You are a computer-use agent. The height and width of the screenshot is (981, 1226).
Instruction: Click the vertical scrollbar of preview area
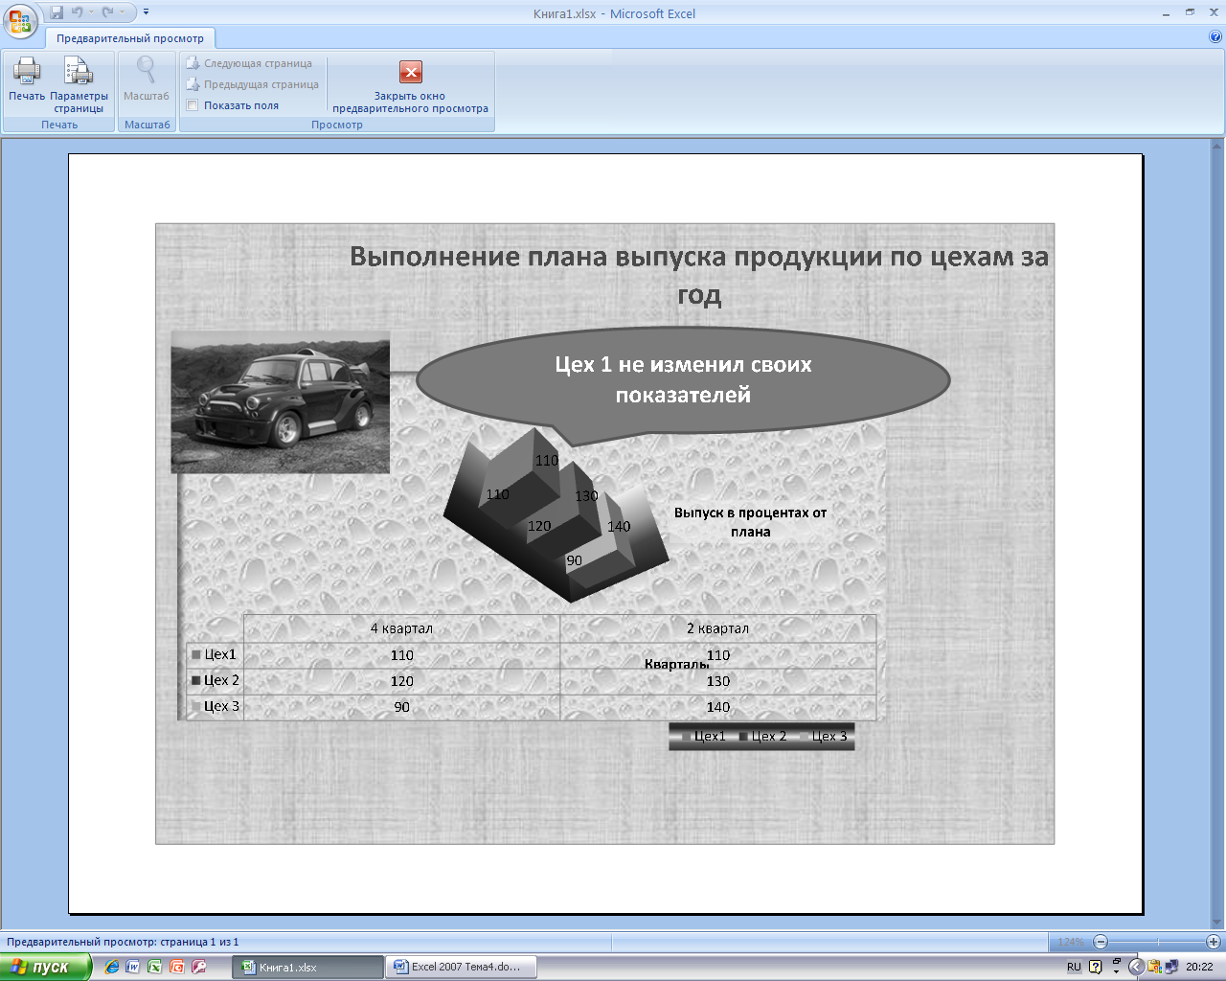tap(1217, 535)
